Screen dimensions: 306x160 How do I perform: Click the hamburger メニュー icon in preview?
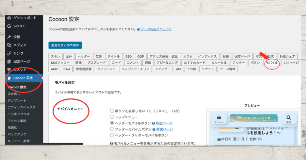(219, 117)
